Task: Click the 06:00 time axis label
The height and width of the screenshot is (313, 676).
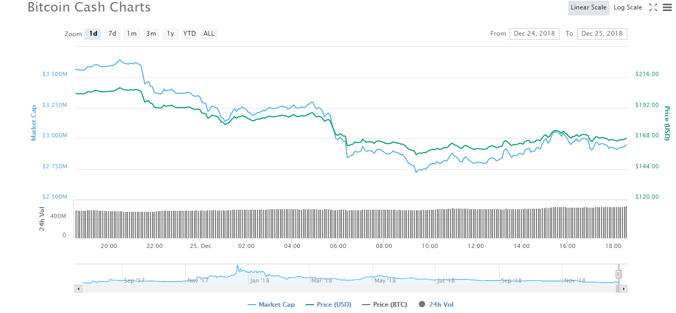Action: [338, 246]
